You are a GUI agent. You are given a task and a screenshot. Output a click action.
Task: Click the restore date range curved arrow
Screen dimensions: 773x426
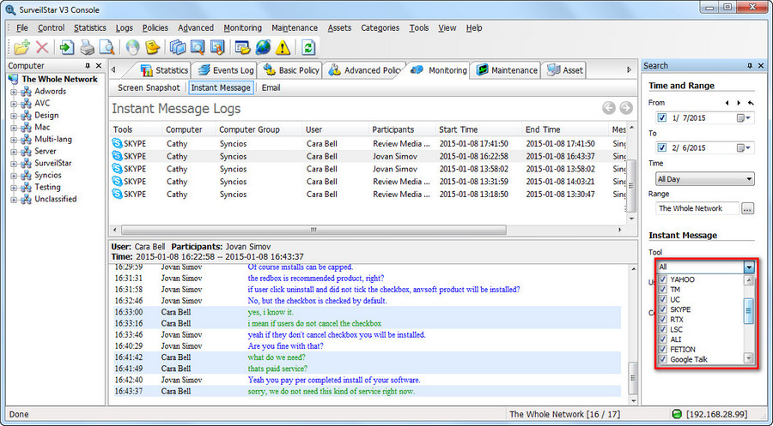(751, 103)
